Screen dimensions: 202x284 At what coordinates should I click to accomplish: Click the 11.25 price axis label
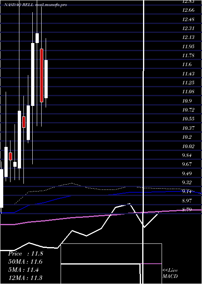(188, 83)
